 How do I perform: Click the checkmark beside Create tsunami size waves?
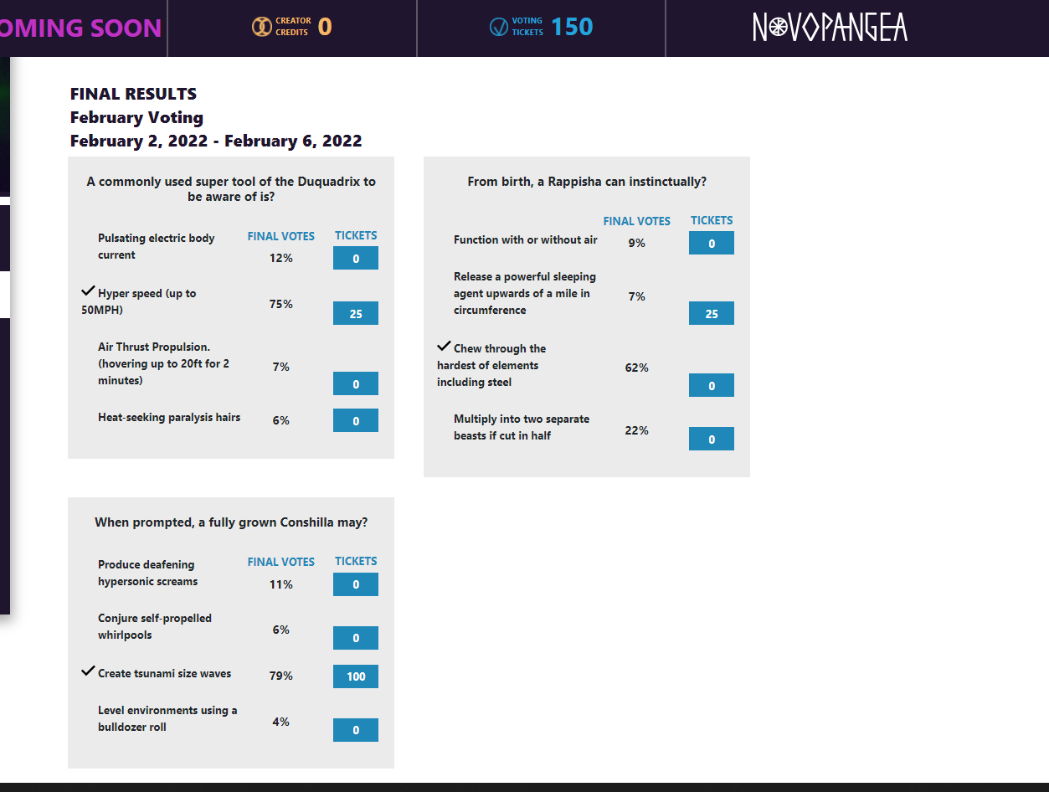tap(88, 671)
